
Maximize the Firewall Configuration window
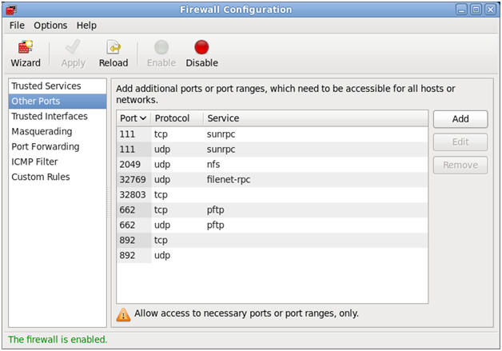(476, 10)
